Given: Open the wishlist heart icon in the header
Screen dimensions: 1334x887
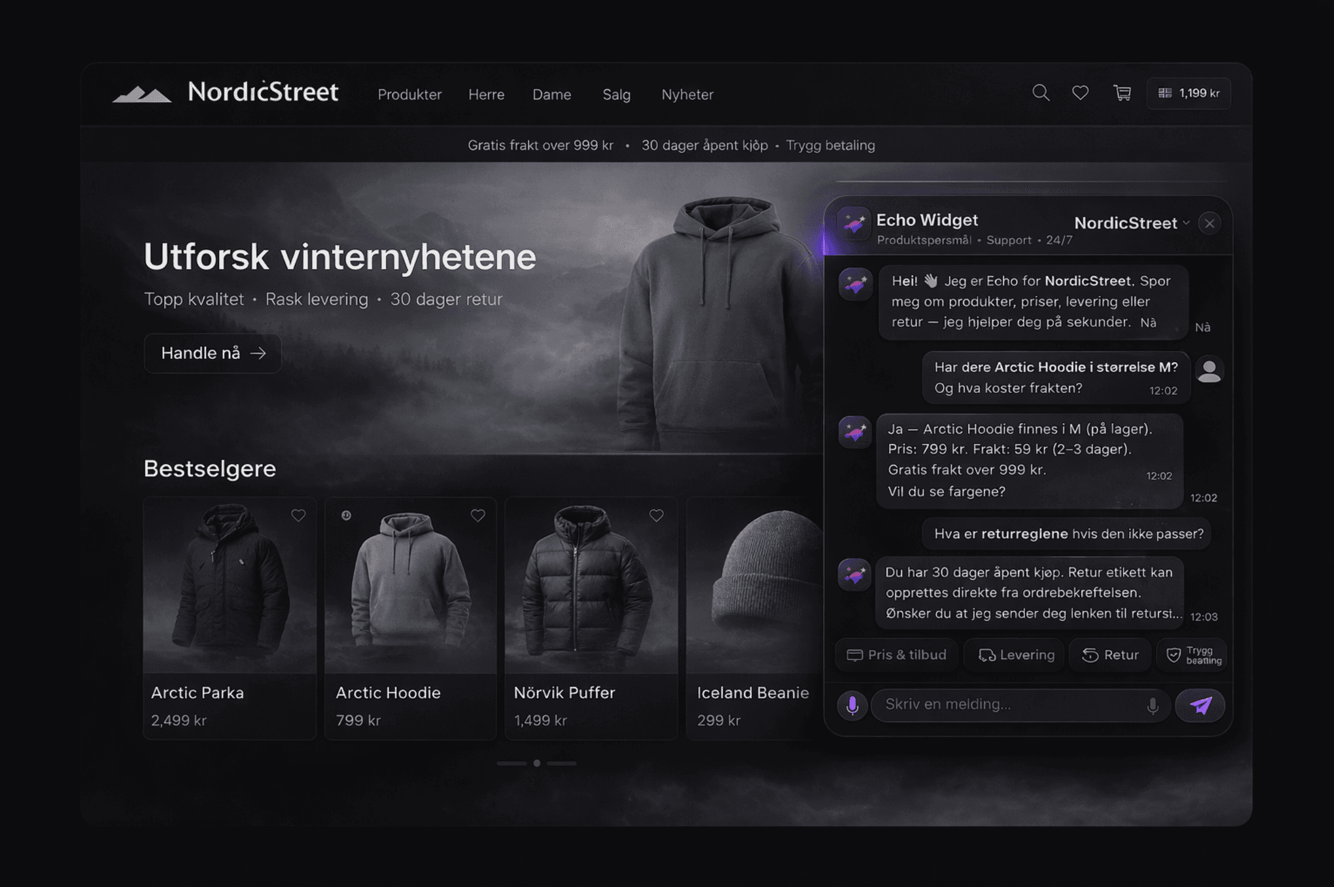Looking at the screenshot, I should (x=1080, y=93).
